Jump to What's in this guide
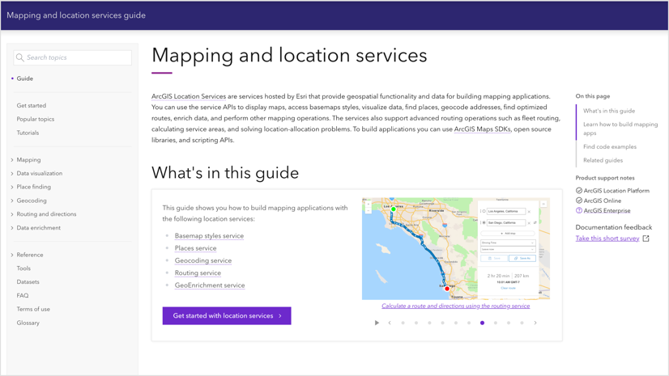This screenshot has height=376, width=669. tap(609, 111)
